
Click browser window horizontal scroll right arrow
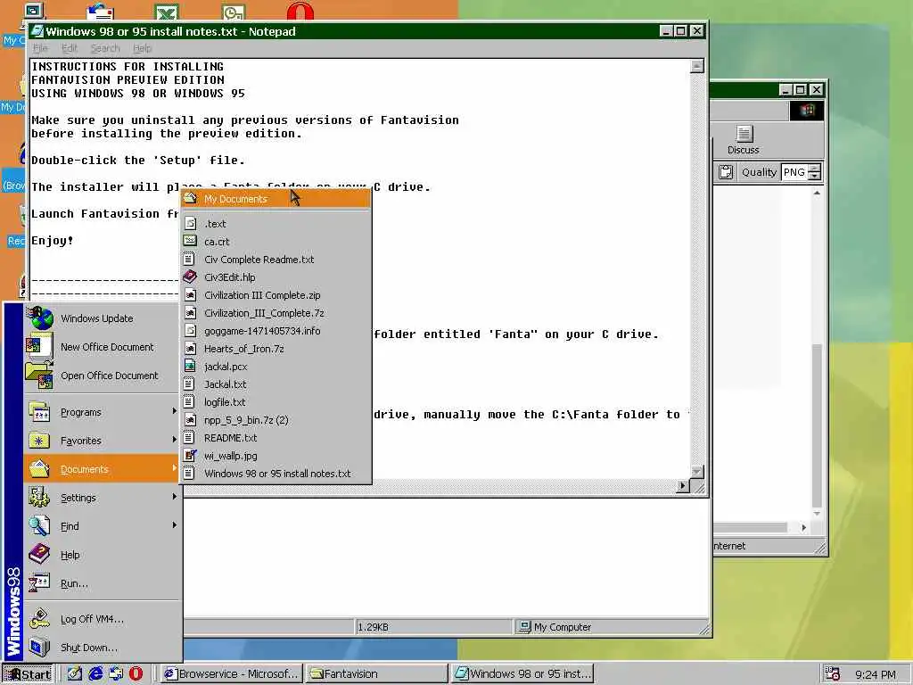click(804, 527)
